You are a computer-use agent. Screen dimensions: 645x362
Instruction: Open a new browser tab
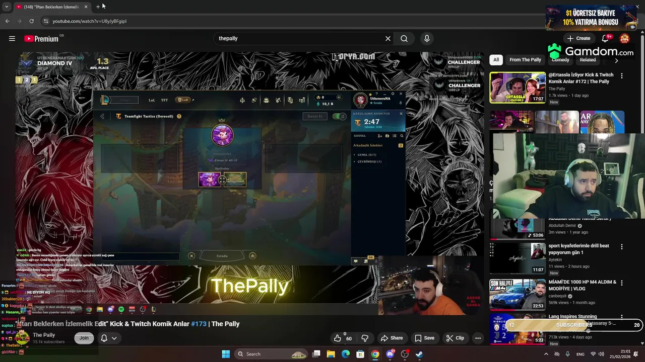(98, 7)
